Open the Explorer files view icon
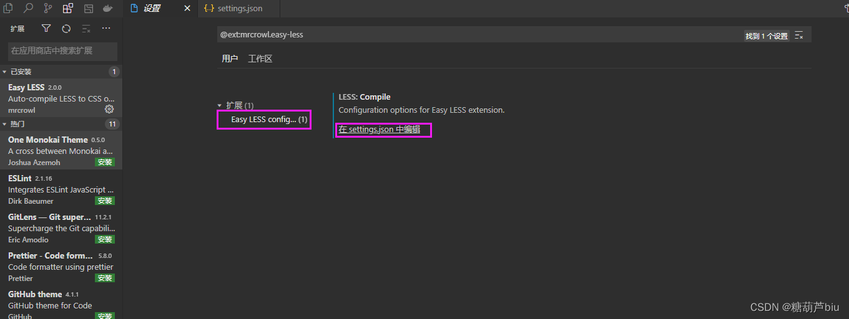 (x=8, y=8)
